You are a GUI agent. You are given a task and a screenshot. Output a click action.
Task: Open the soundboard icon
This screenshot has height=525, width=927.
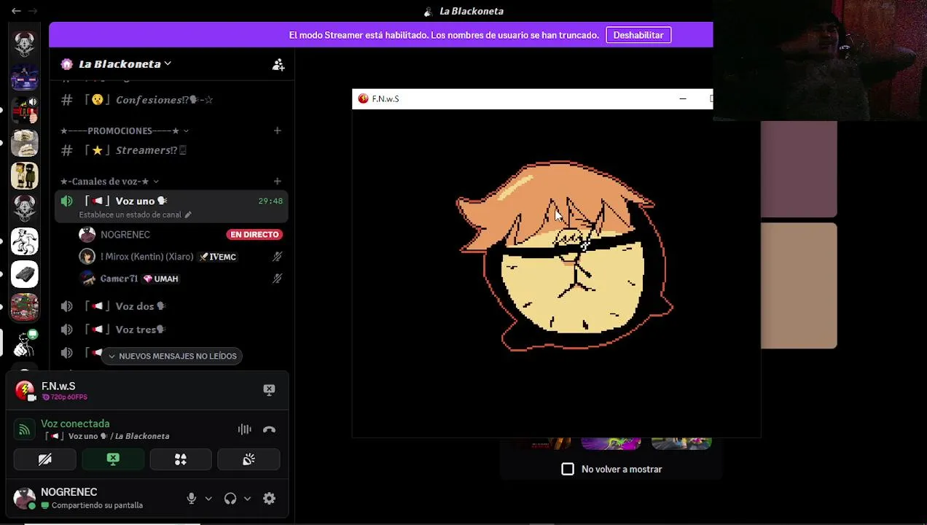(249, 459)
